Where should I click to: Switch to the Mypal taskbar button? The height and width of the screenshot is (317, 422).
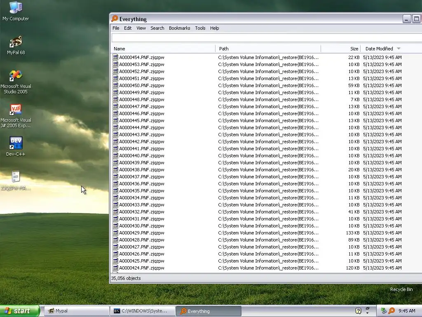(76, 311)
